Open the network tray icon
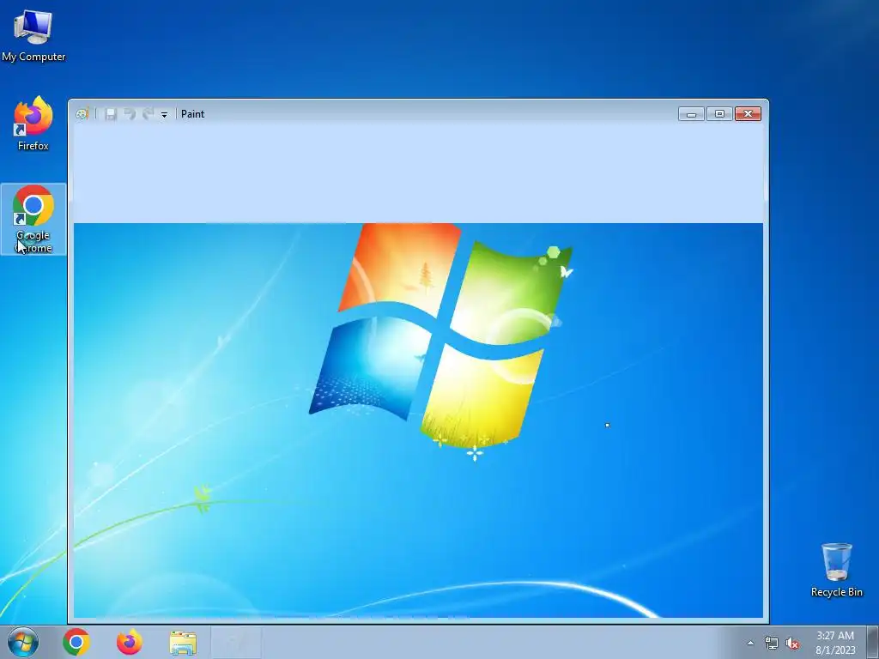 (772, 643)
